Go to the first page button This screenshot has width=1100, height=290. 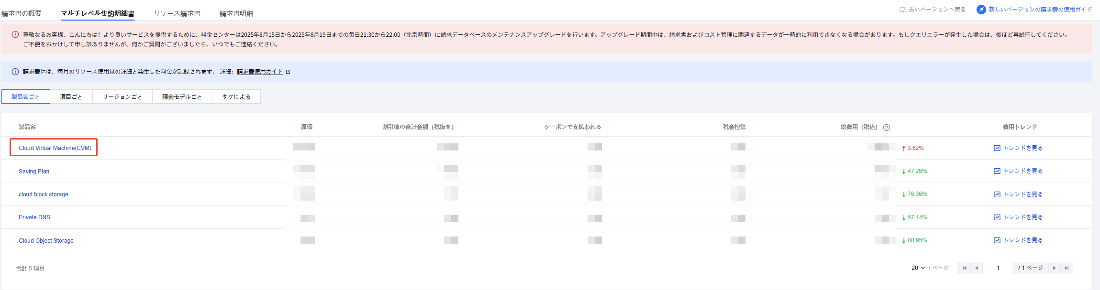tap(965, 268)
